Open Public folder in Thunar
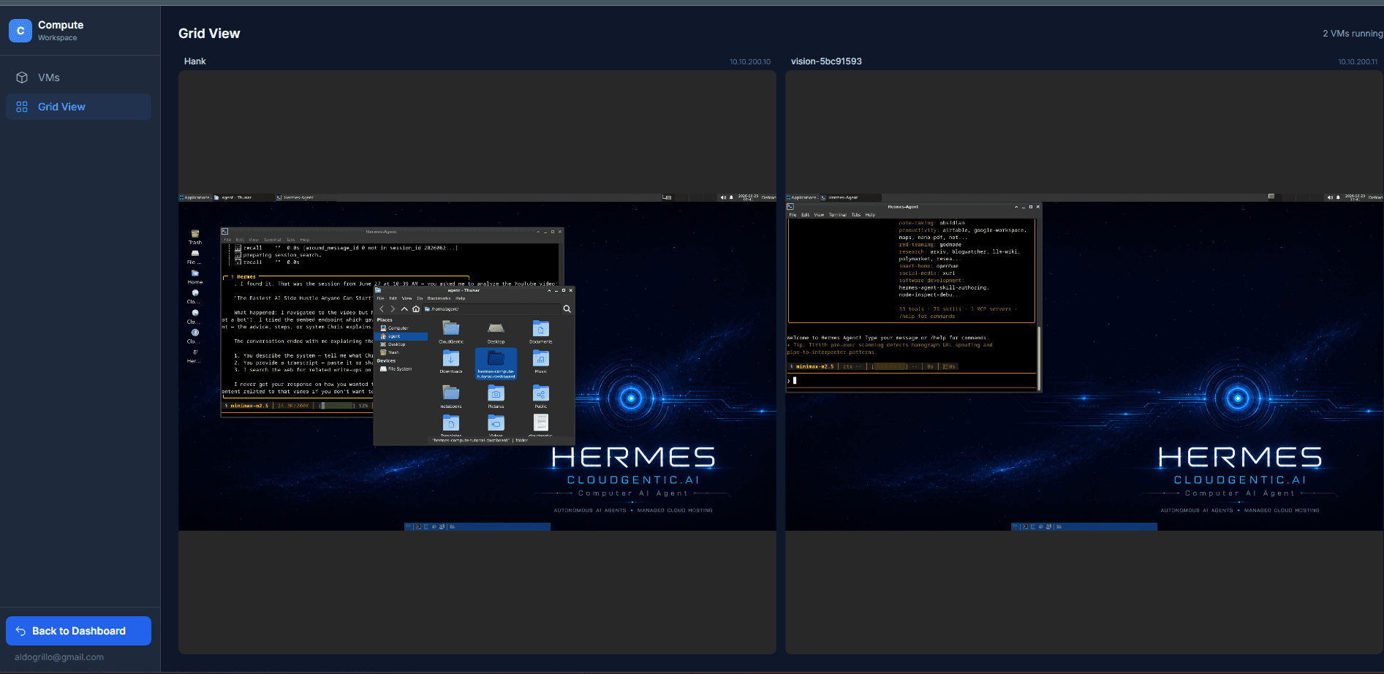The height and width of the screenshot is (674, 1384). click(x=540, y=397)
